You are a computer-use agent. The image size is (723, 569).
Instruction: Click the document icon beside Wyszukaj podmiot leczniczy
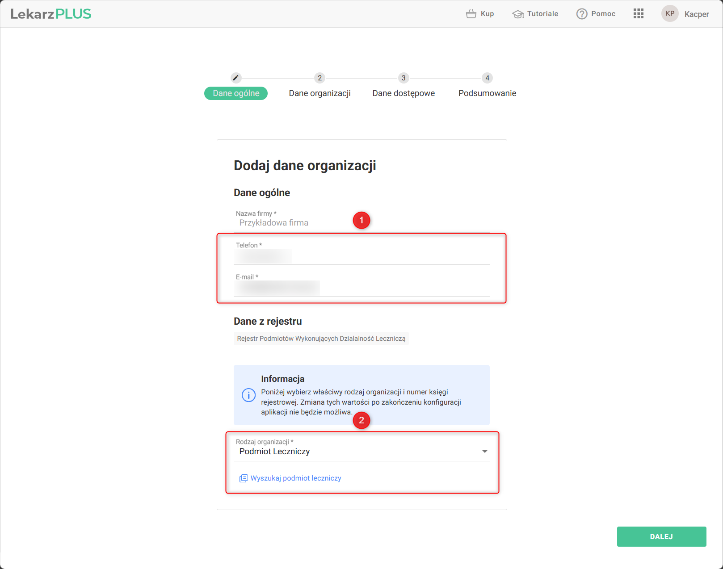click(243, 478)
